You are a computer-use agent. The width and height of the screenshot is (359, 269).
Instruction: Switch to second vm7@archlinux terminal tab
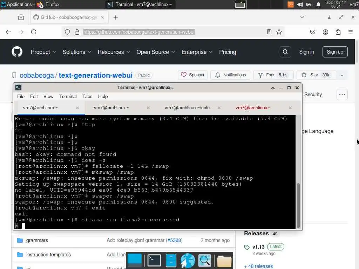111,108
